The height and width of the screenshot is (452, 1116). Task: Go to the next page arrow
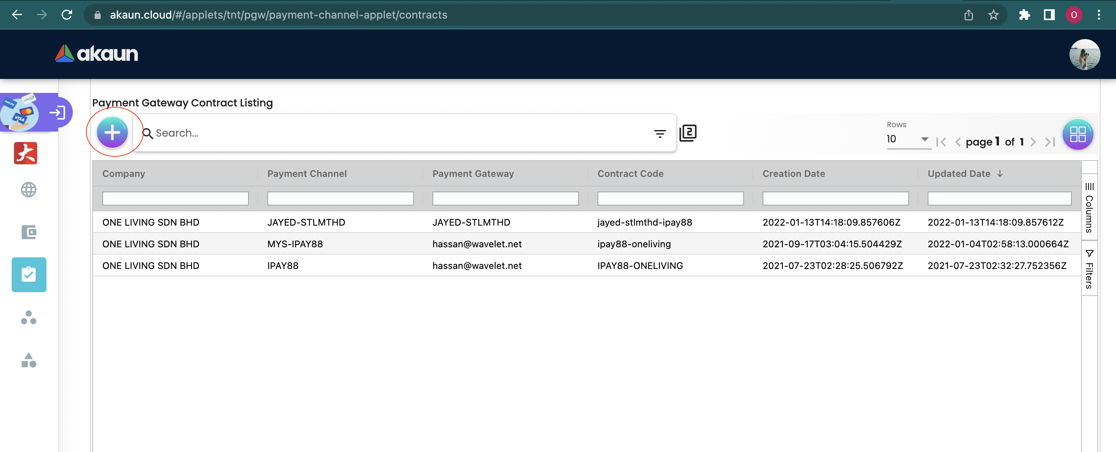[1033, 142]
